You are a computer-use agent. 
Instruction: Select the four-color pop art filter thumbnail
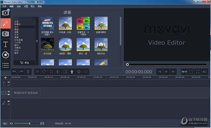83,23
